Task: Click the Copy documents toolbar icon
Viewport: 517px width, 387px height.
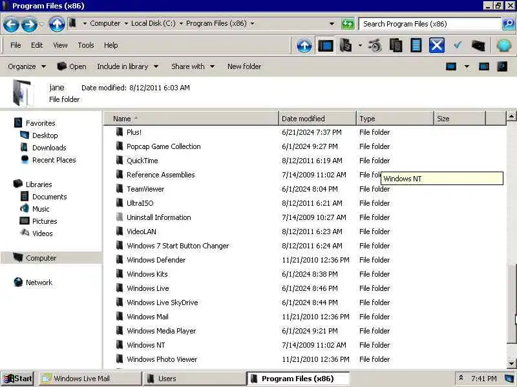Action: [396, 45]
